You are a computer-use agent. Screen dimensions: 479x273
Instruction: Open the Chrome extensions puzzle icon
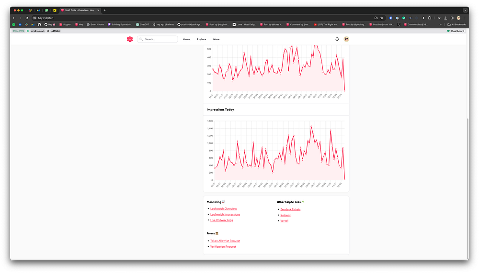(x=430, y=18)
